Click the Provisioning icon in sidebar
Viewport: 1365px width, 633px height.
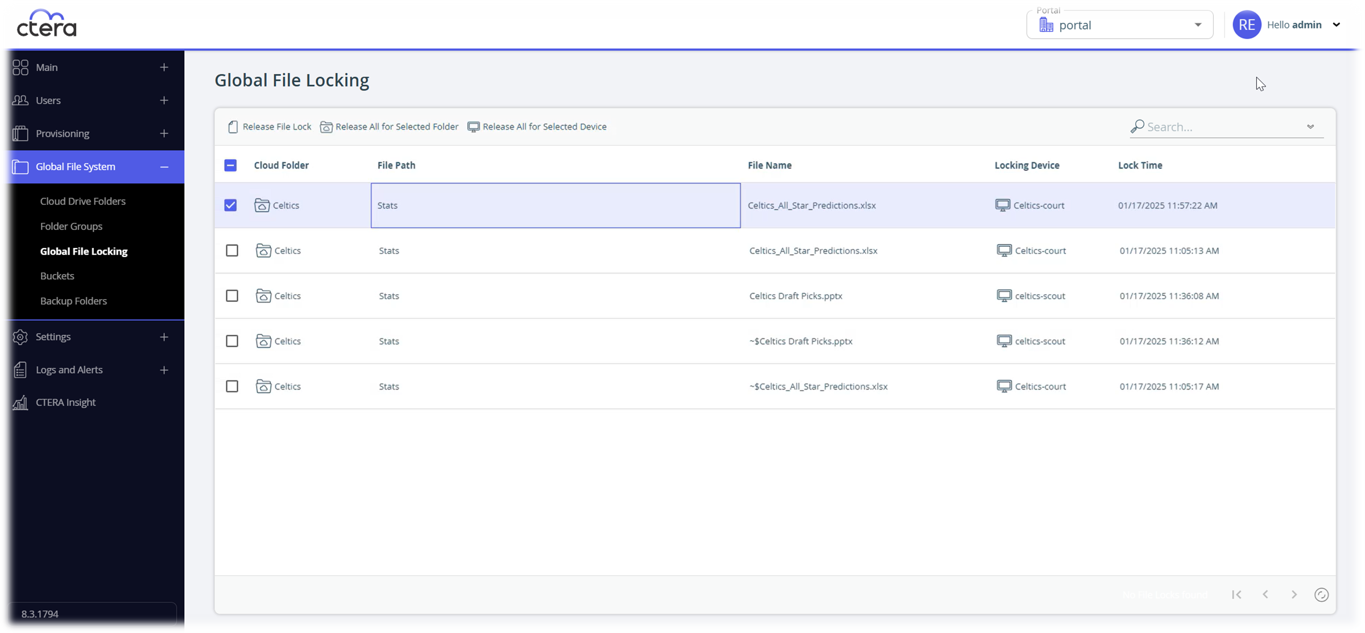20,133
